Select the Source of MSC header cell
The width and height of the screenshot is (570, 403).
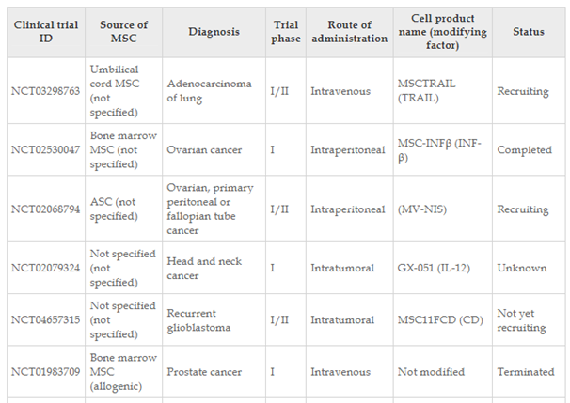[123, 32]
